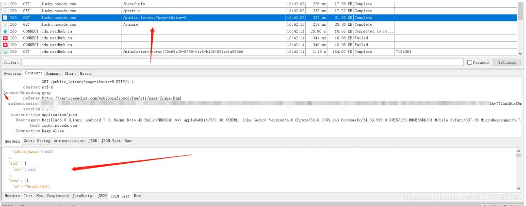The image size is (526, 206).
Task: Click the 'Connected to re...' status cell
Action: point(374,31)
